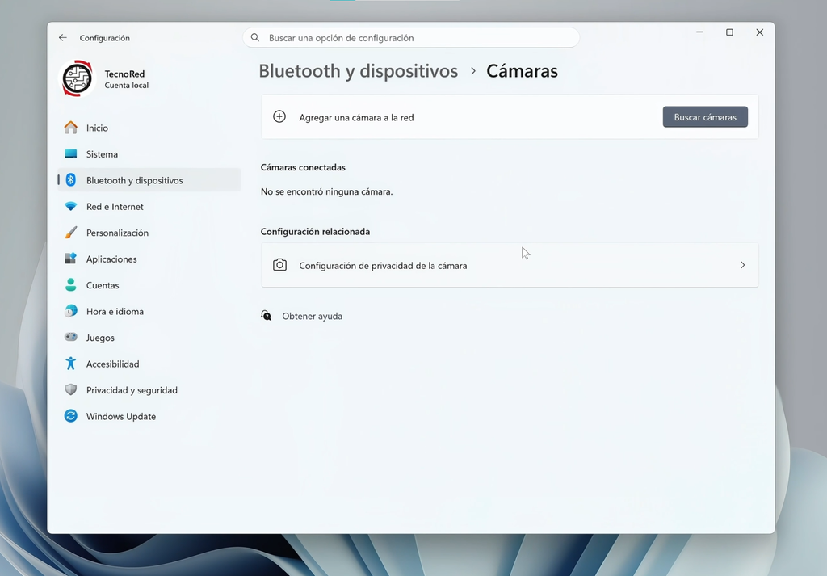Screen dimensions: 827x576
Task: Go back to Bluetooth y dispositivos breadcrumb
Action: point(358,70)
